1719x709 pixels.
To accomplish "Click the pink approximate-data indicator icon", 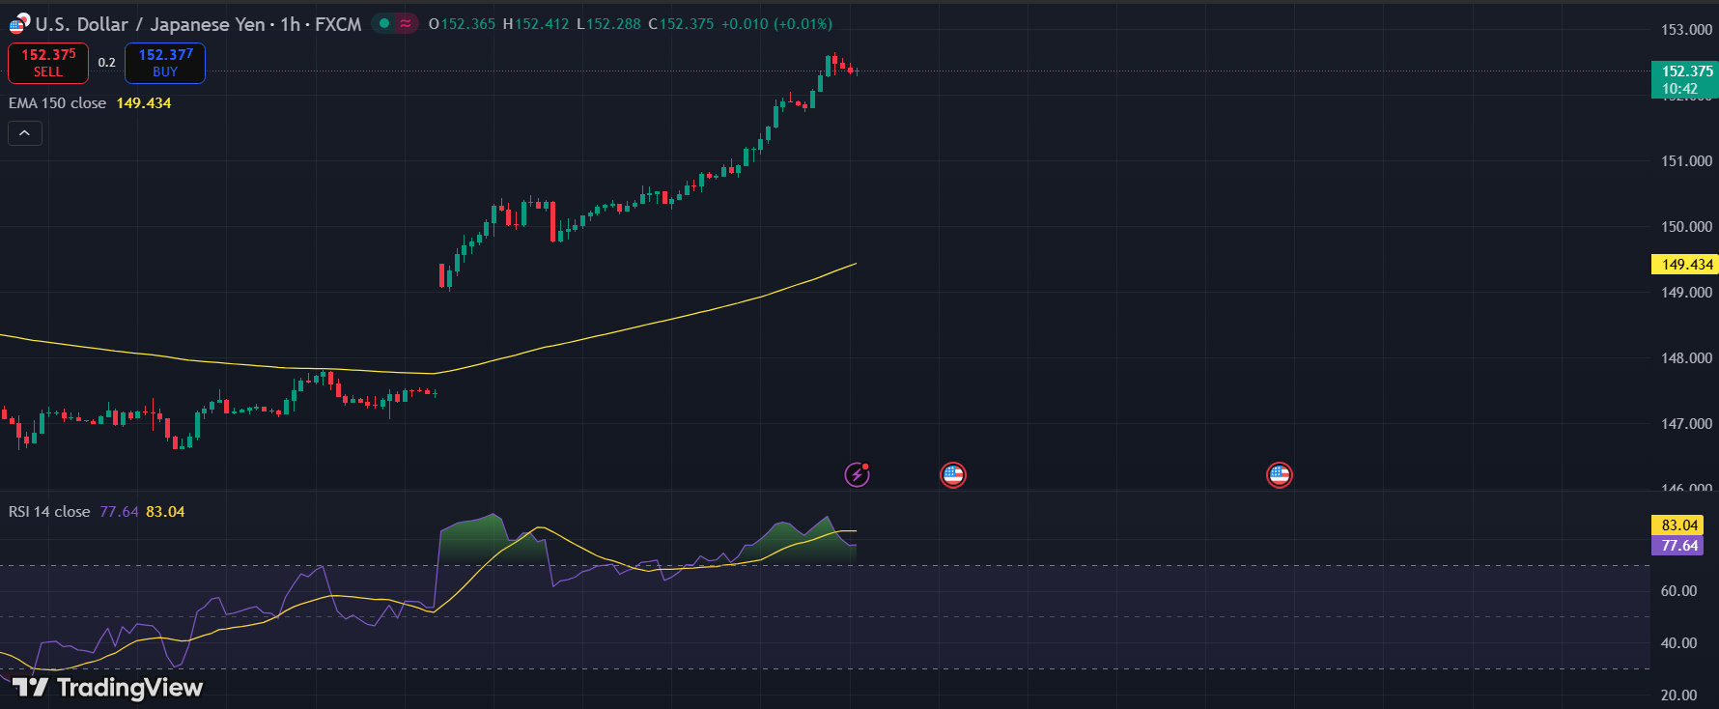I will pyautogui.click(x=406, y=24).
